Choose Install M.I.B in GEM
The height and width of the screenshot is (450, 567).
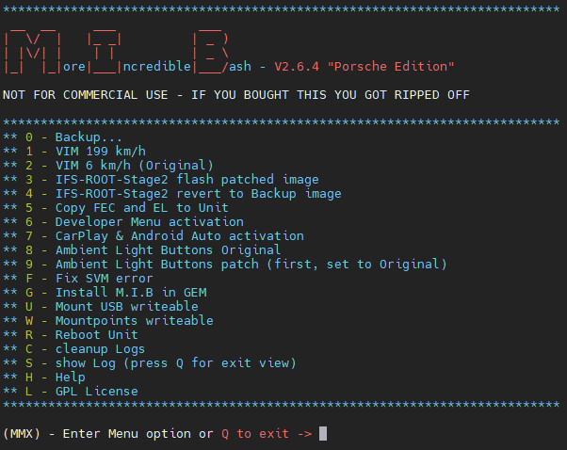click(x=130, y=293)
